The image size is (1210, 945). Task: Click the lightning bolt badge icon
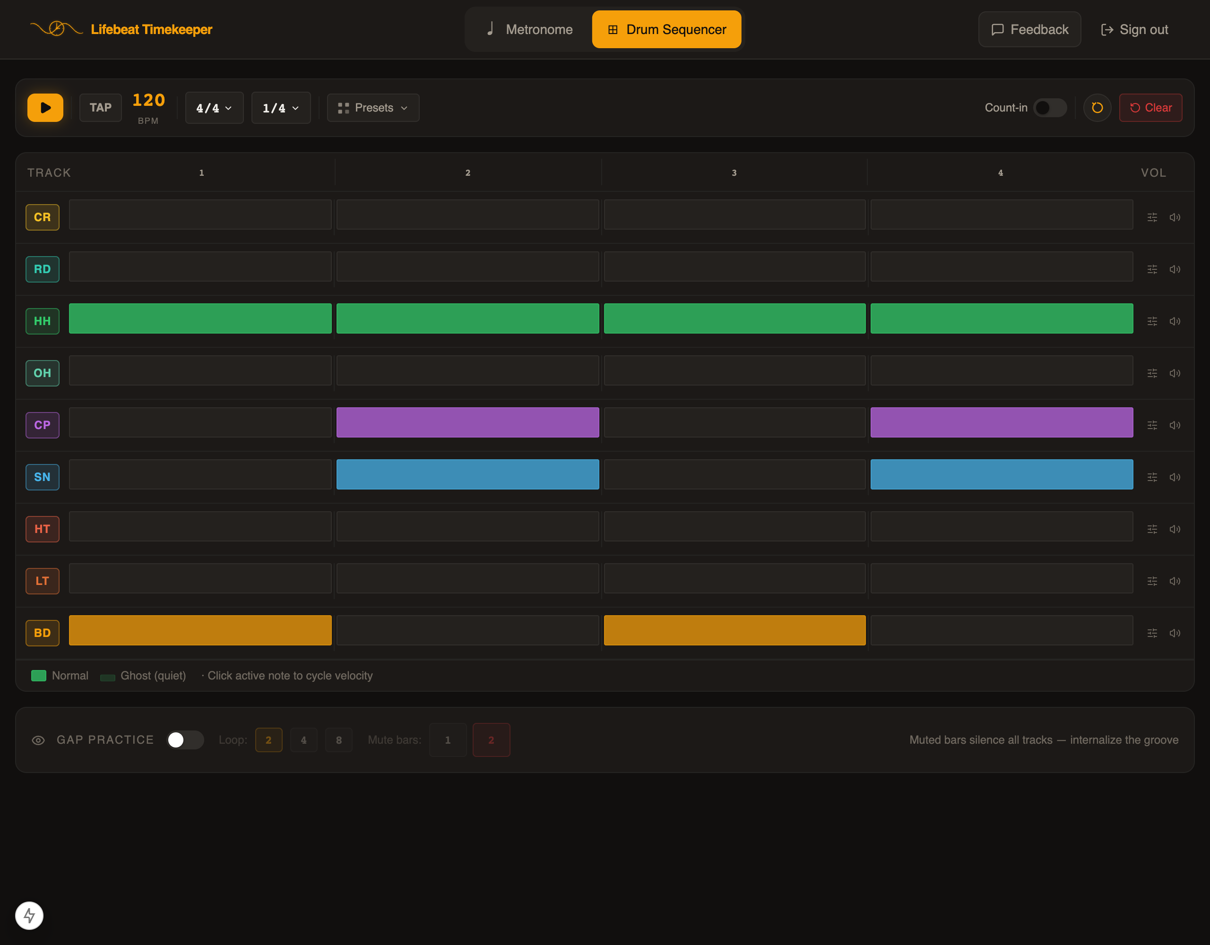(29, 916)
